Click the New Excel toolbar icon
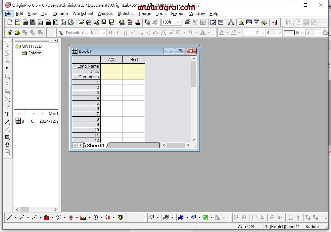The height and width of the screenshot is (232, 331). coord(33,22)
